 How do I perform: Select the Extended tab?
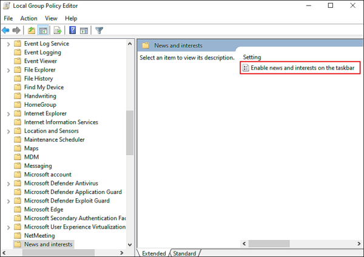tap(153, 253)
